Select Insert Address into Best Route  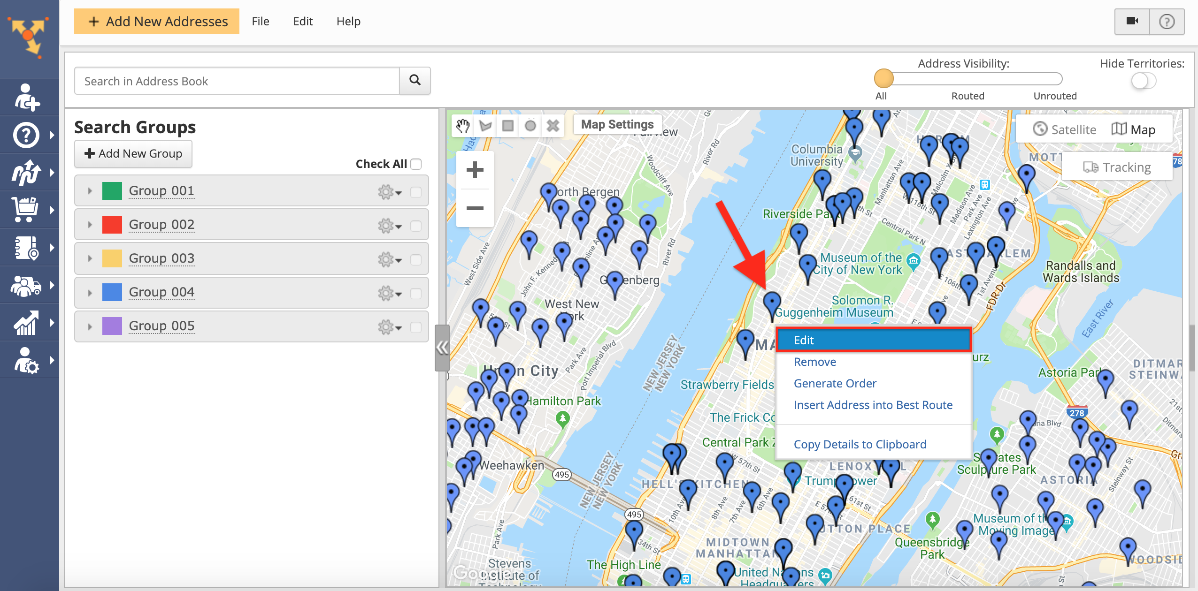coord(873,405)
